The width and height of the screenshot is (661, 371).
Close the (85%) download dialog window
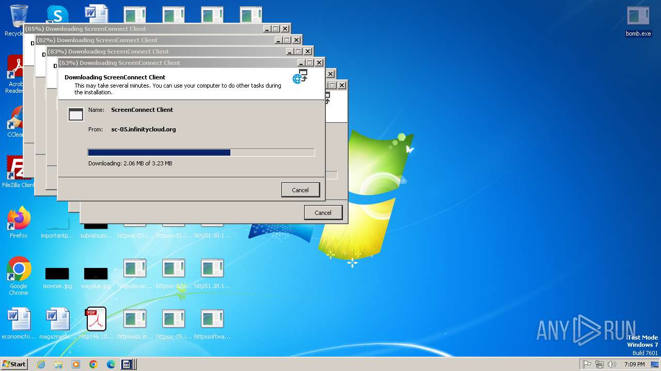(285, 29)
